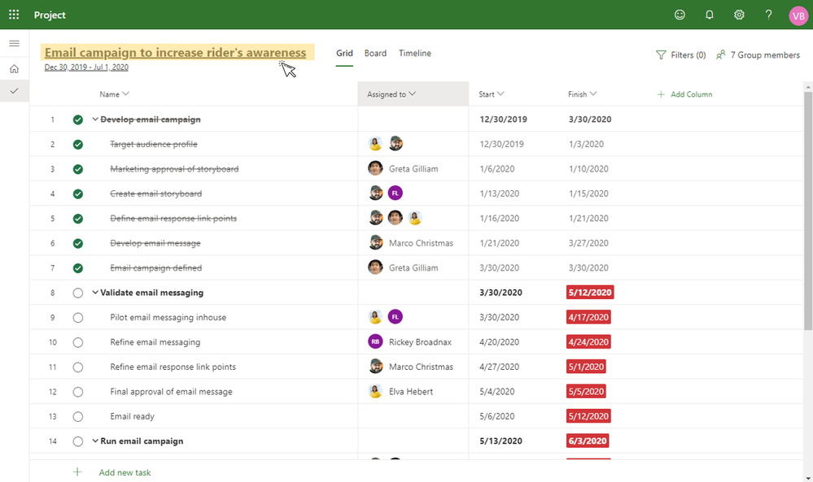Viewport: 813px width, 482px height.
Task: Open the settings gear icon
Action: (739, 15)
